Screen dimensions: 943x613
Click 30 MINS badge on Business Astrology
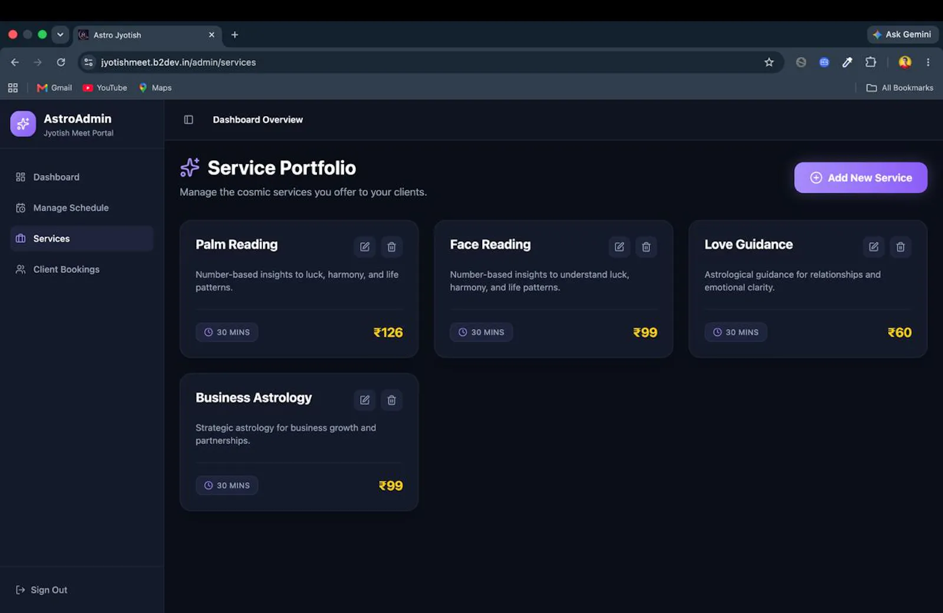click(x=227, y=486)
